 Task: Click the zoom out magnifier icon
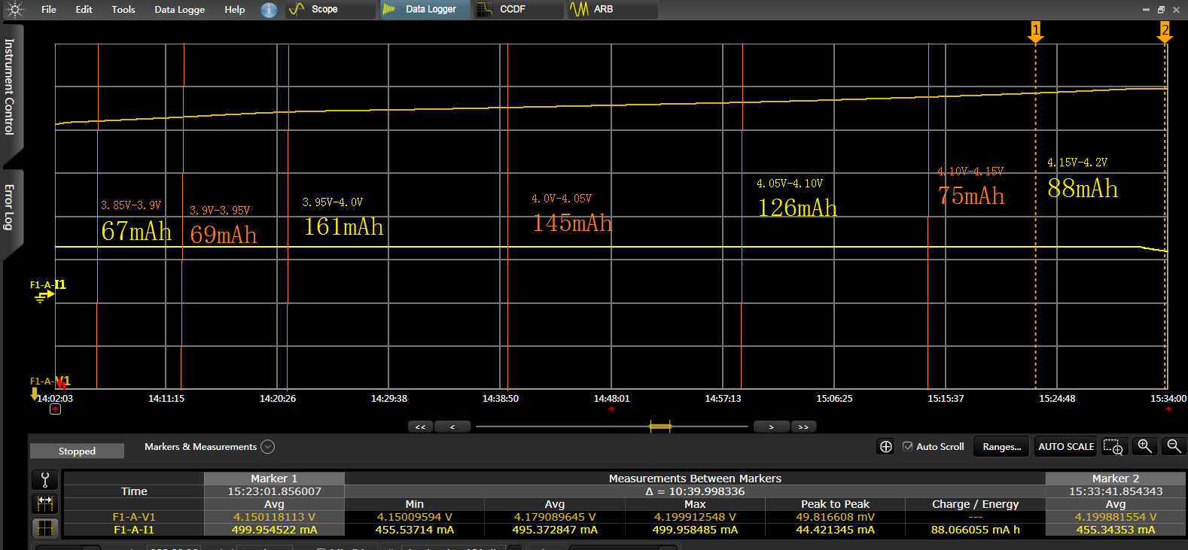point(1174,446)
